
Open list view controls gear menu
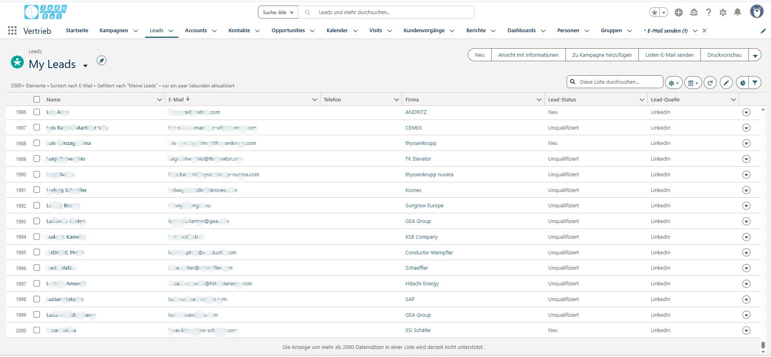(x=673, y=83)
